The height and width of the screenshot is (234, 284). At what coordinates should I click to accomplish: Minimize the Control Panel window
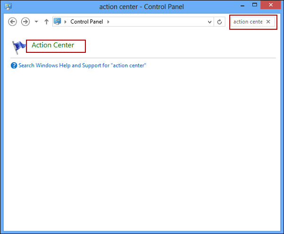(x=242, y=6)
